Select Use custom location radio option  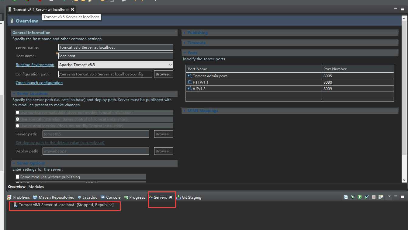18,126
